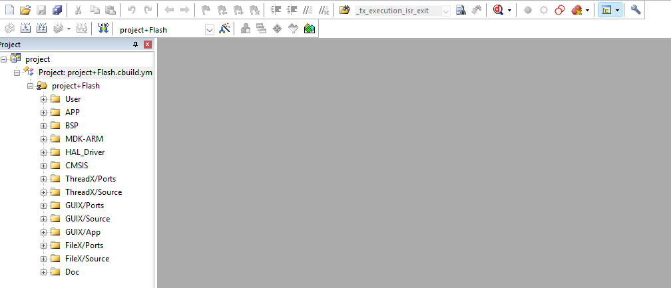This screenshot has height=288, width=671.
Task: Click the Indent selected lines icon
Action: click(x=276, y=10)
